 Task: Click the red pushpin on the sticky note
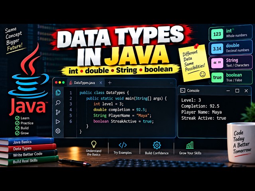pos(196,46)
